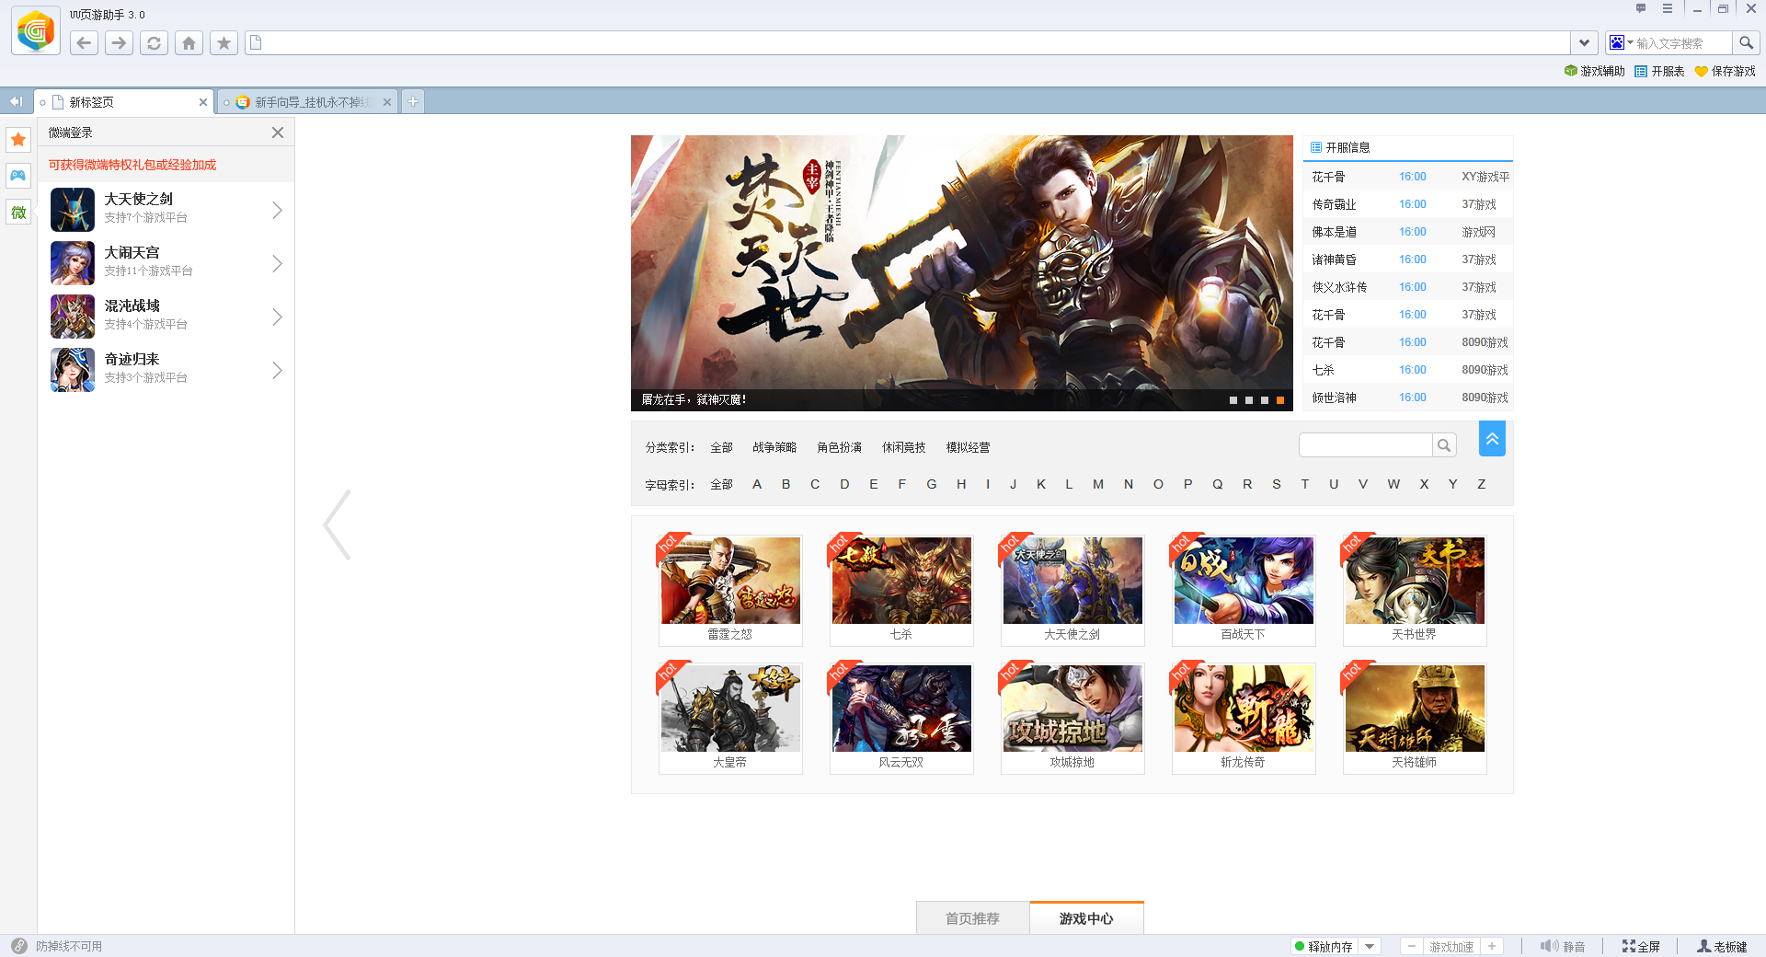The width and height of the screenshot is (1766, 957).
Task: Open the orange star sidebar icon
Action: tap(18, 140)
